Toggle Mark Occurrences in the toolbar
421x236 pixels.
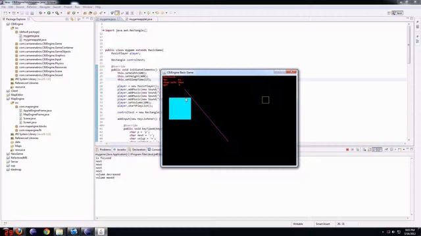[117, 13]
